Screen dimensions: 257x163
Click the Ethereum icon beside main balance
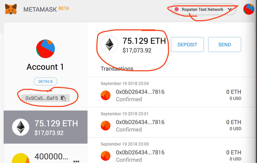(109, 45)
